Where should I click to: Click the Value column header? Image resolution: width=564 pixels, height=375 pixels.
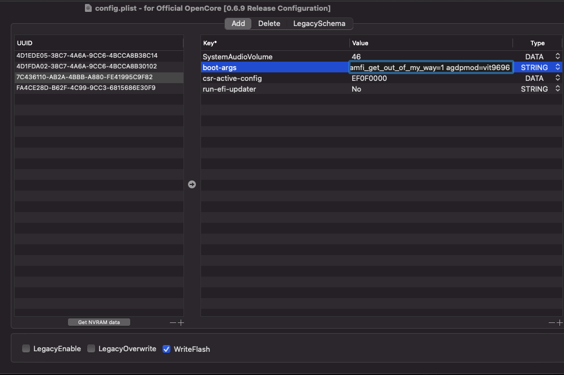430,43
